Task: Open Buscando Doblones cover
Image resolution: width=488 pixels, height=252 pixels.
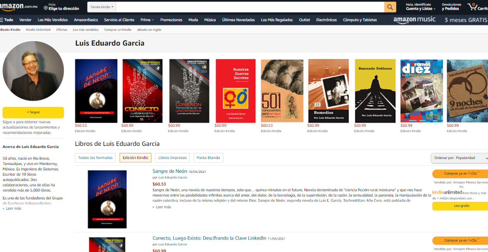Action: coord(375,91)
